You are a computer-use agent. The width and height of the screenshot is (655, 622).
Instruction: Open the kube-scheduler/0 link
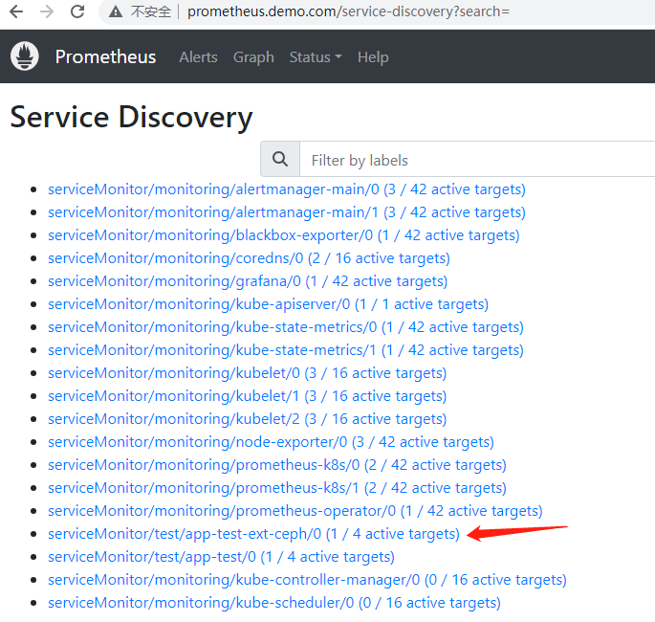[274, 603]
